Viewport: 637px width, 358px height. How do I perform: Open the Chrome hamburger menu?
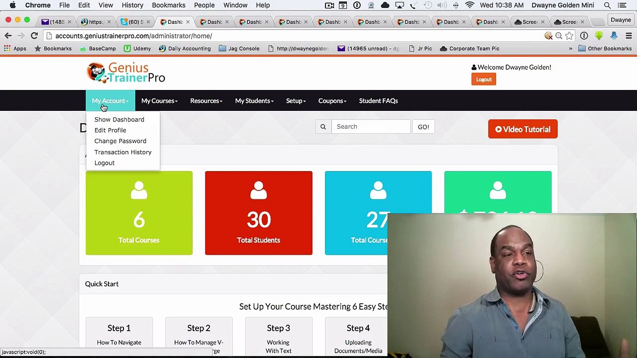coord(629,36)
